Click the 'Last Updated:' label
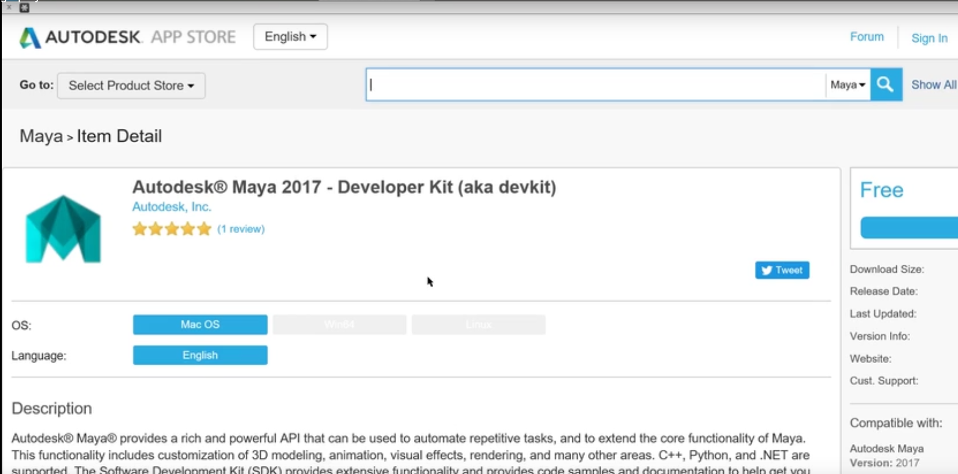Screen dimensions: 958x474 coord(883,314)
